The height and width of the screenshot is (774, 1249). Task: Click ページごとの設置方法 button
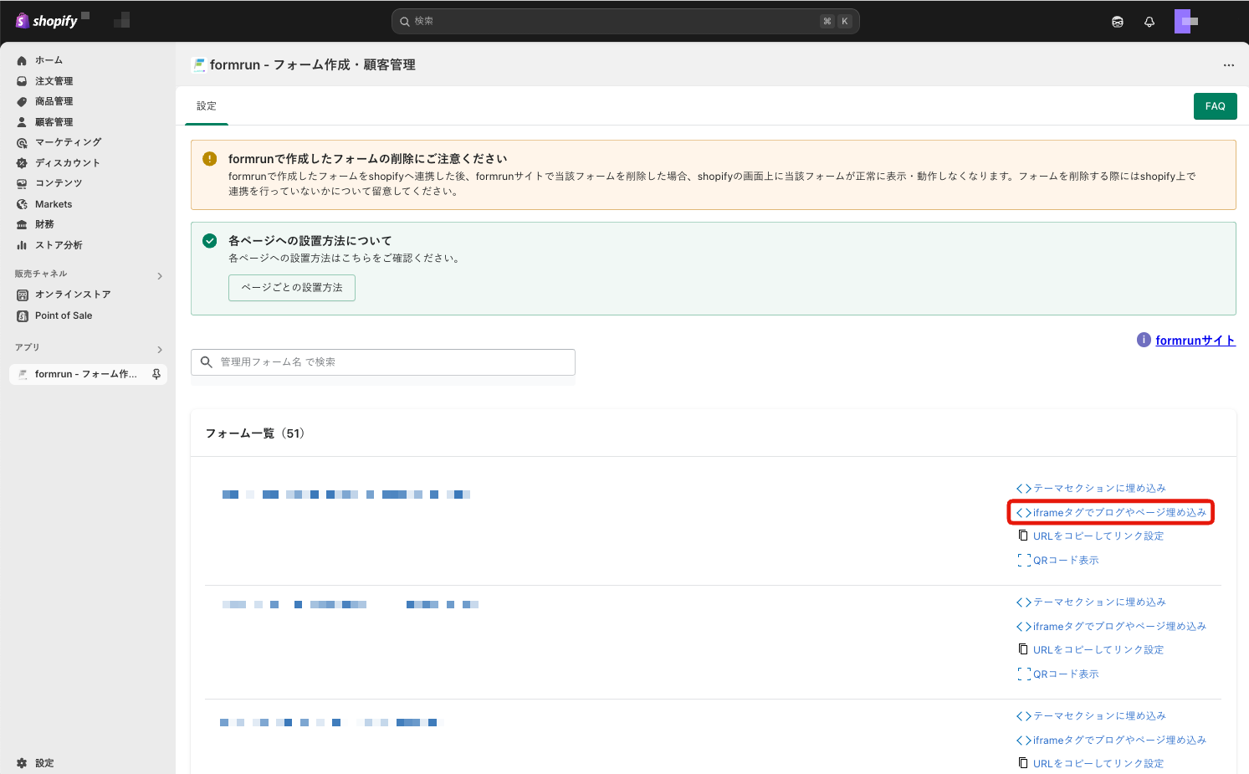(x=292, y=288)
